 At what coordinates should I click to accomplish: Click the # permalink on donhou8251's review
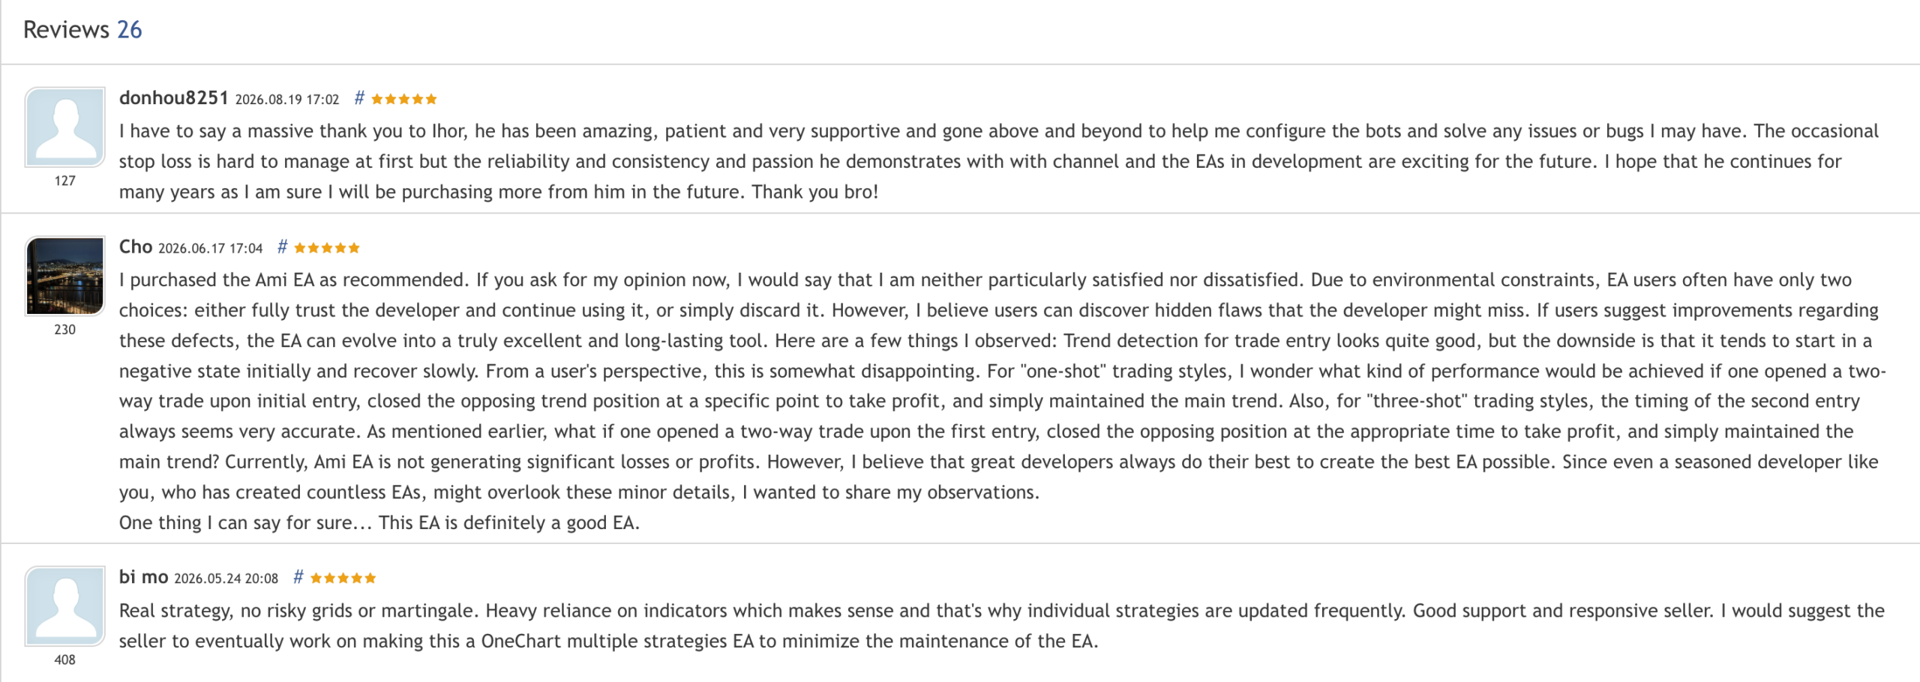(359, 98)
